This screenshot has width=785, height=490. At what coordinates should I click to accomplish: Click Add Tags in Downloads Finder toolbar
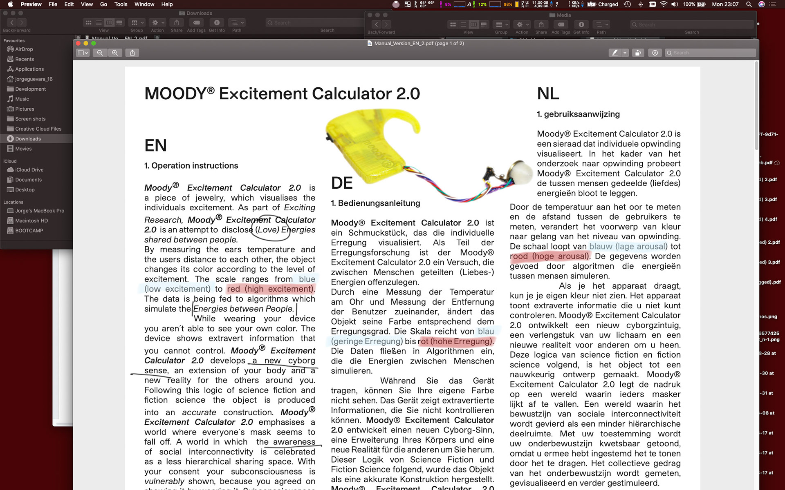pos(196,22)
